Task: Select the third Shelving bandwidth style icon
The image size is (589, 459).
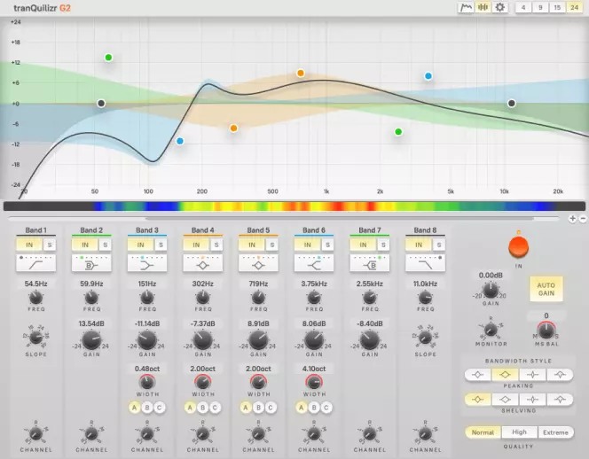Action: pyautogui.click(x=532, y=400)
